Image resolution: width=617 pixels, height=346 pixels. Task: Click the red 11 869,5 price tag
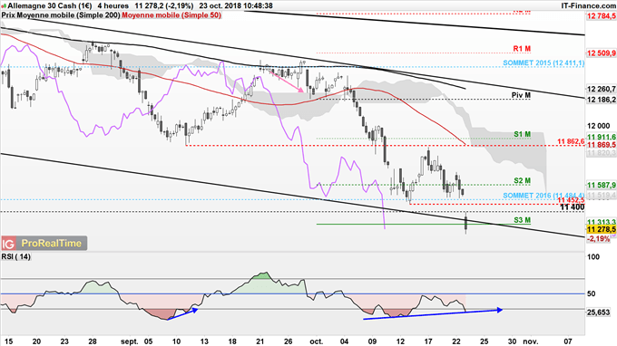[601, 145]
